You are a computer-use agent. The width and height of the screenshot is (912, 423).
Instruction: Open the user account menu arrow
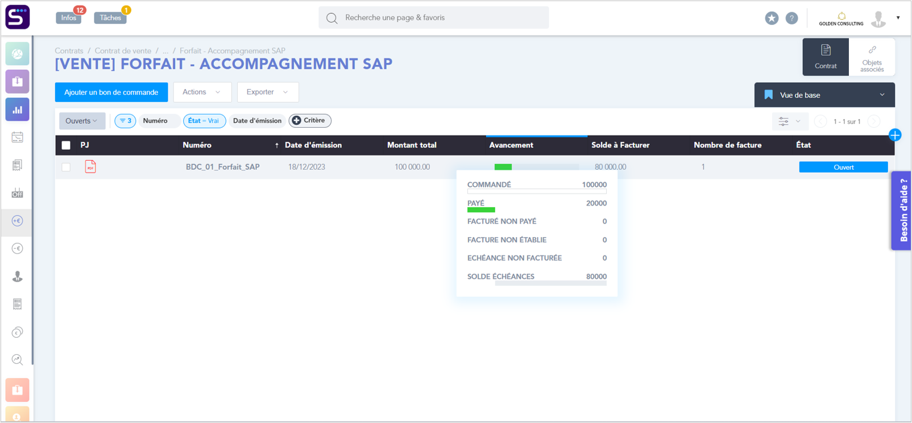click(x=898, y=18)
